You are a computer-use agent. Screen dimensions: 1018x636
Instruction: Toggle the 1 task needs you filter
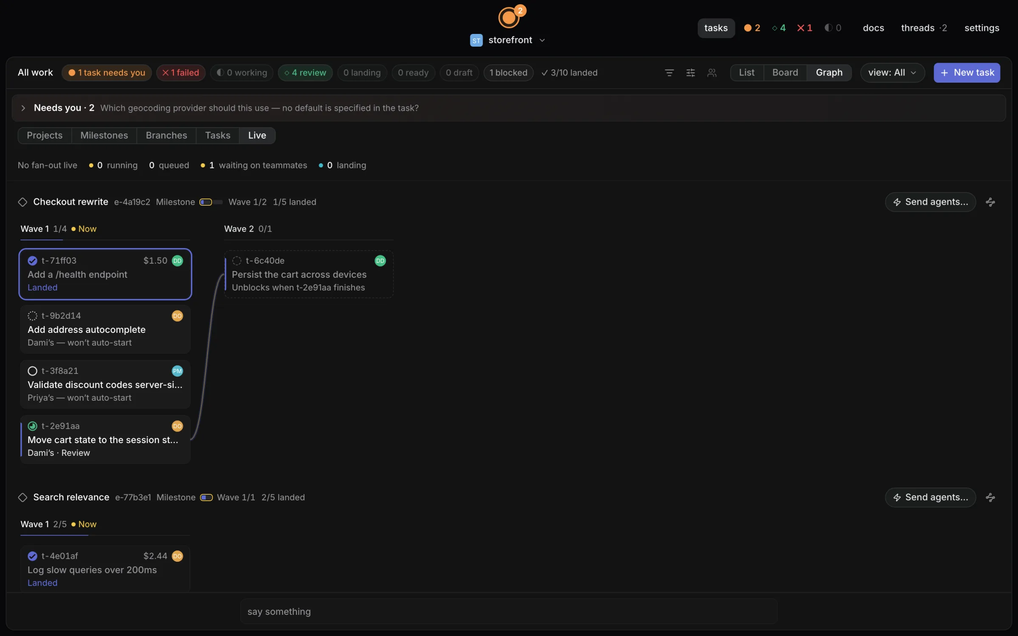pos(106,73)
